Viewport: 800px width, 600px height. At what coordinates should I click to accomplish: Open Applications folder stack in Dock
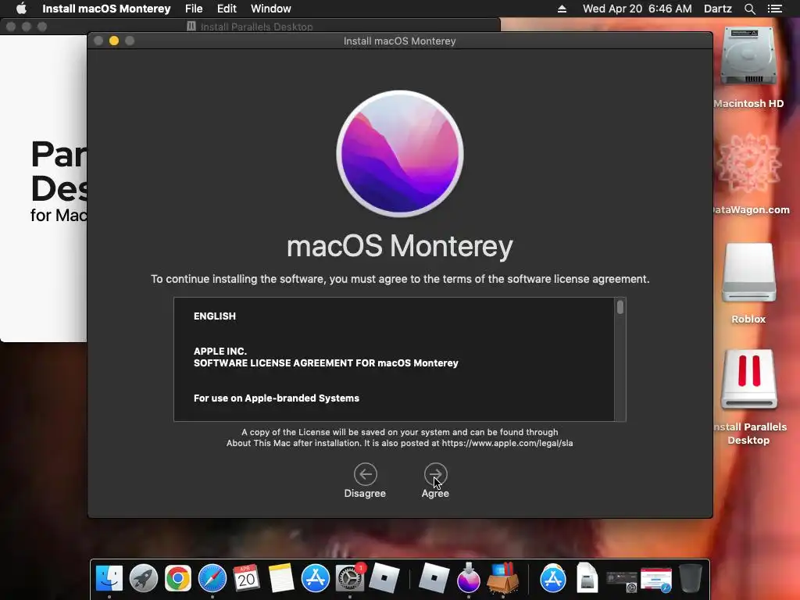553,579
